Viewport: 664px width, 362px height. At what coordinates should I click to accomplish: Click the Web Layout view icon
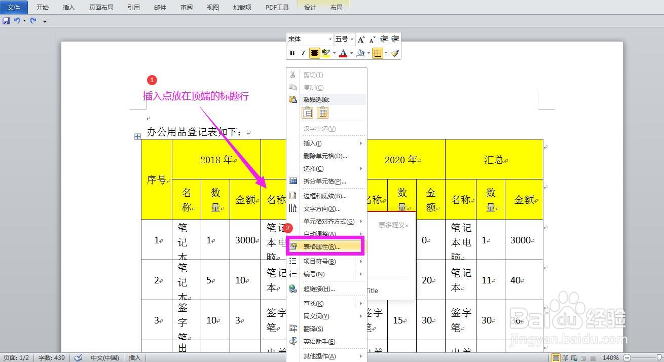click(x=574, y=357)
